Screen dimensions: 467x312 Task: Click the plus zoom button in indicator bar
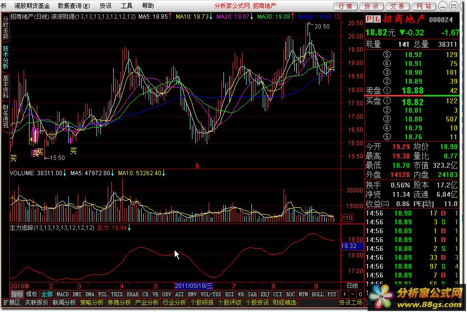(344, 294)
